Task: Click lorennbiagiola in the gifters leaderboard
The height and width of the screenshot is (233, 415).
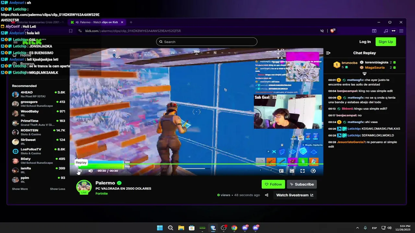Action: tap(376, 62)
